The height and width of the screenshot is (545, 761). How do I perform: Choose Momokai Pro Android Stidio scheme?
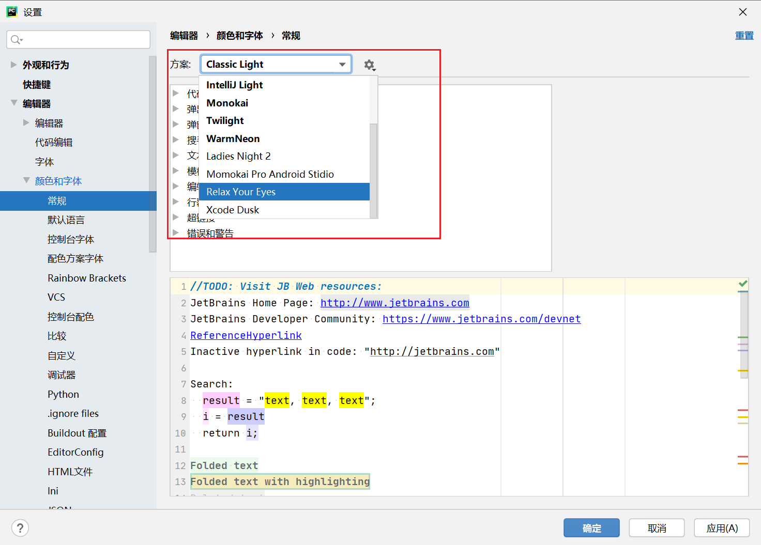point(284,174)
